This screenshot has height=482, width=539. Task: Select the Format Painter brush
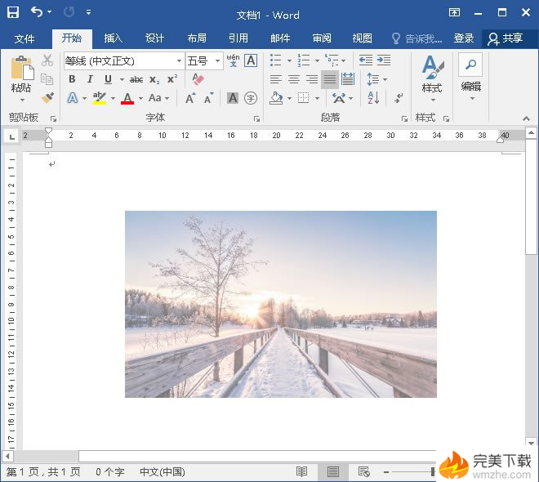47,98
